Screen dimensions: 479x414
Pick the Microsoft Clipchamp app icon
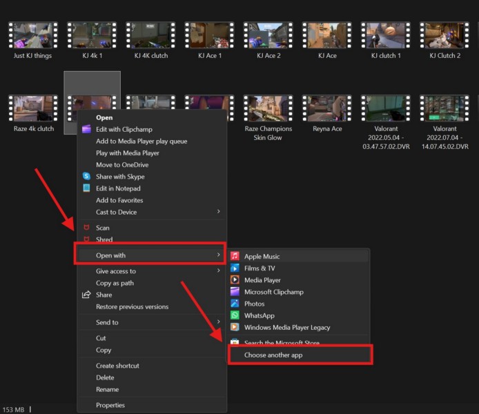click(235, 292)
